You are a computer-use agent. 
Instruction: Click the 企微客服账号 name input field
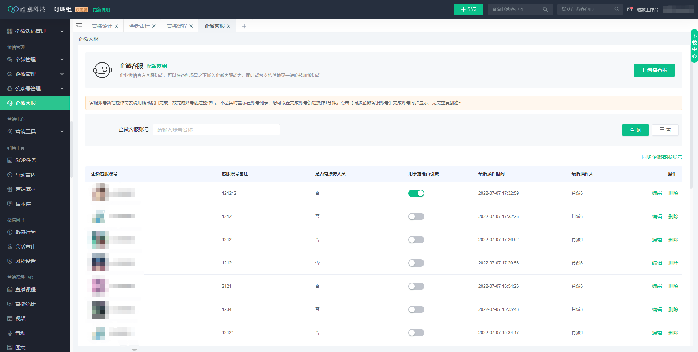point(216,130)
